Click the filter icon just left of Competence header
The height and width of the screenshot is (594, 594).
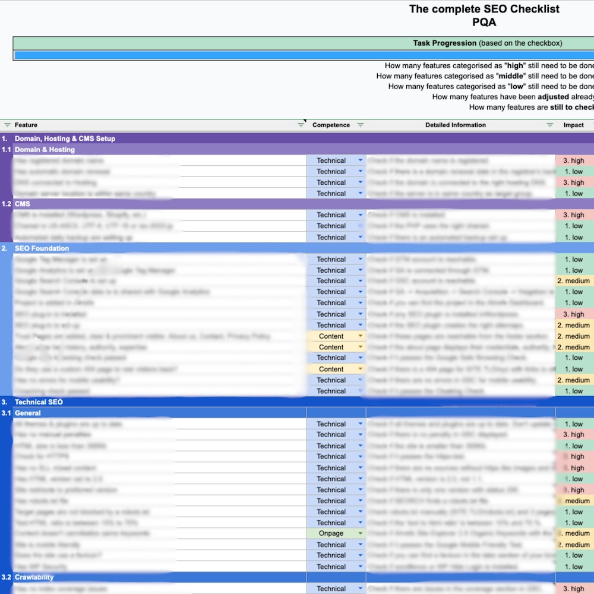301,125
